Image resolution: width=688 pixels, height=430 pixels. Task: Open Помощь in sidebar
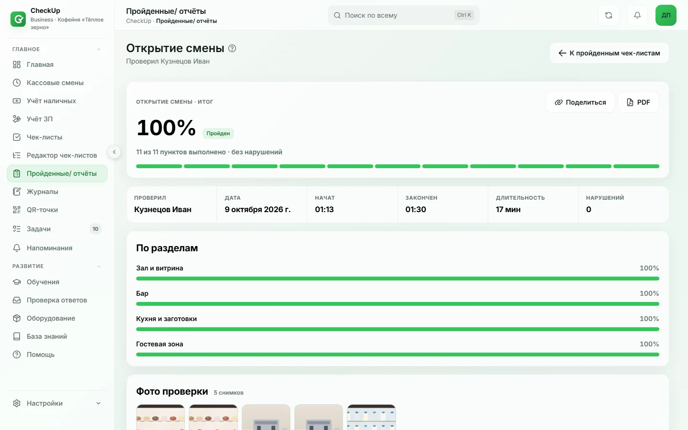[x=57, y=355]
